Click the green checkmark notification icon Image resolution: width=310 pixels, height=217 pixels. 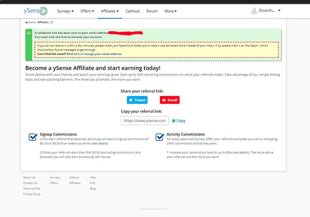(x=29, y=33)
